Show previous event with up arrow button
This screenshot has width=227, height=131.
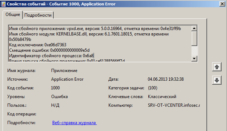[217, 67]
